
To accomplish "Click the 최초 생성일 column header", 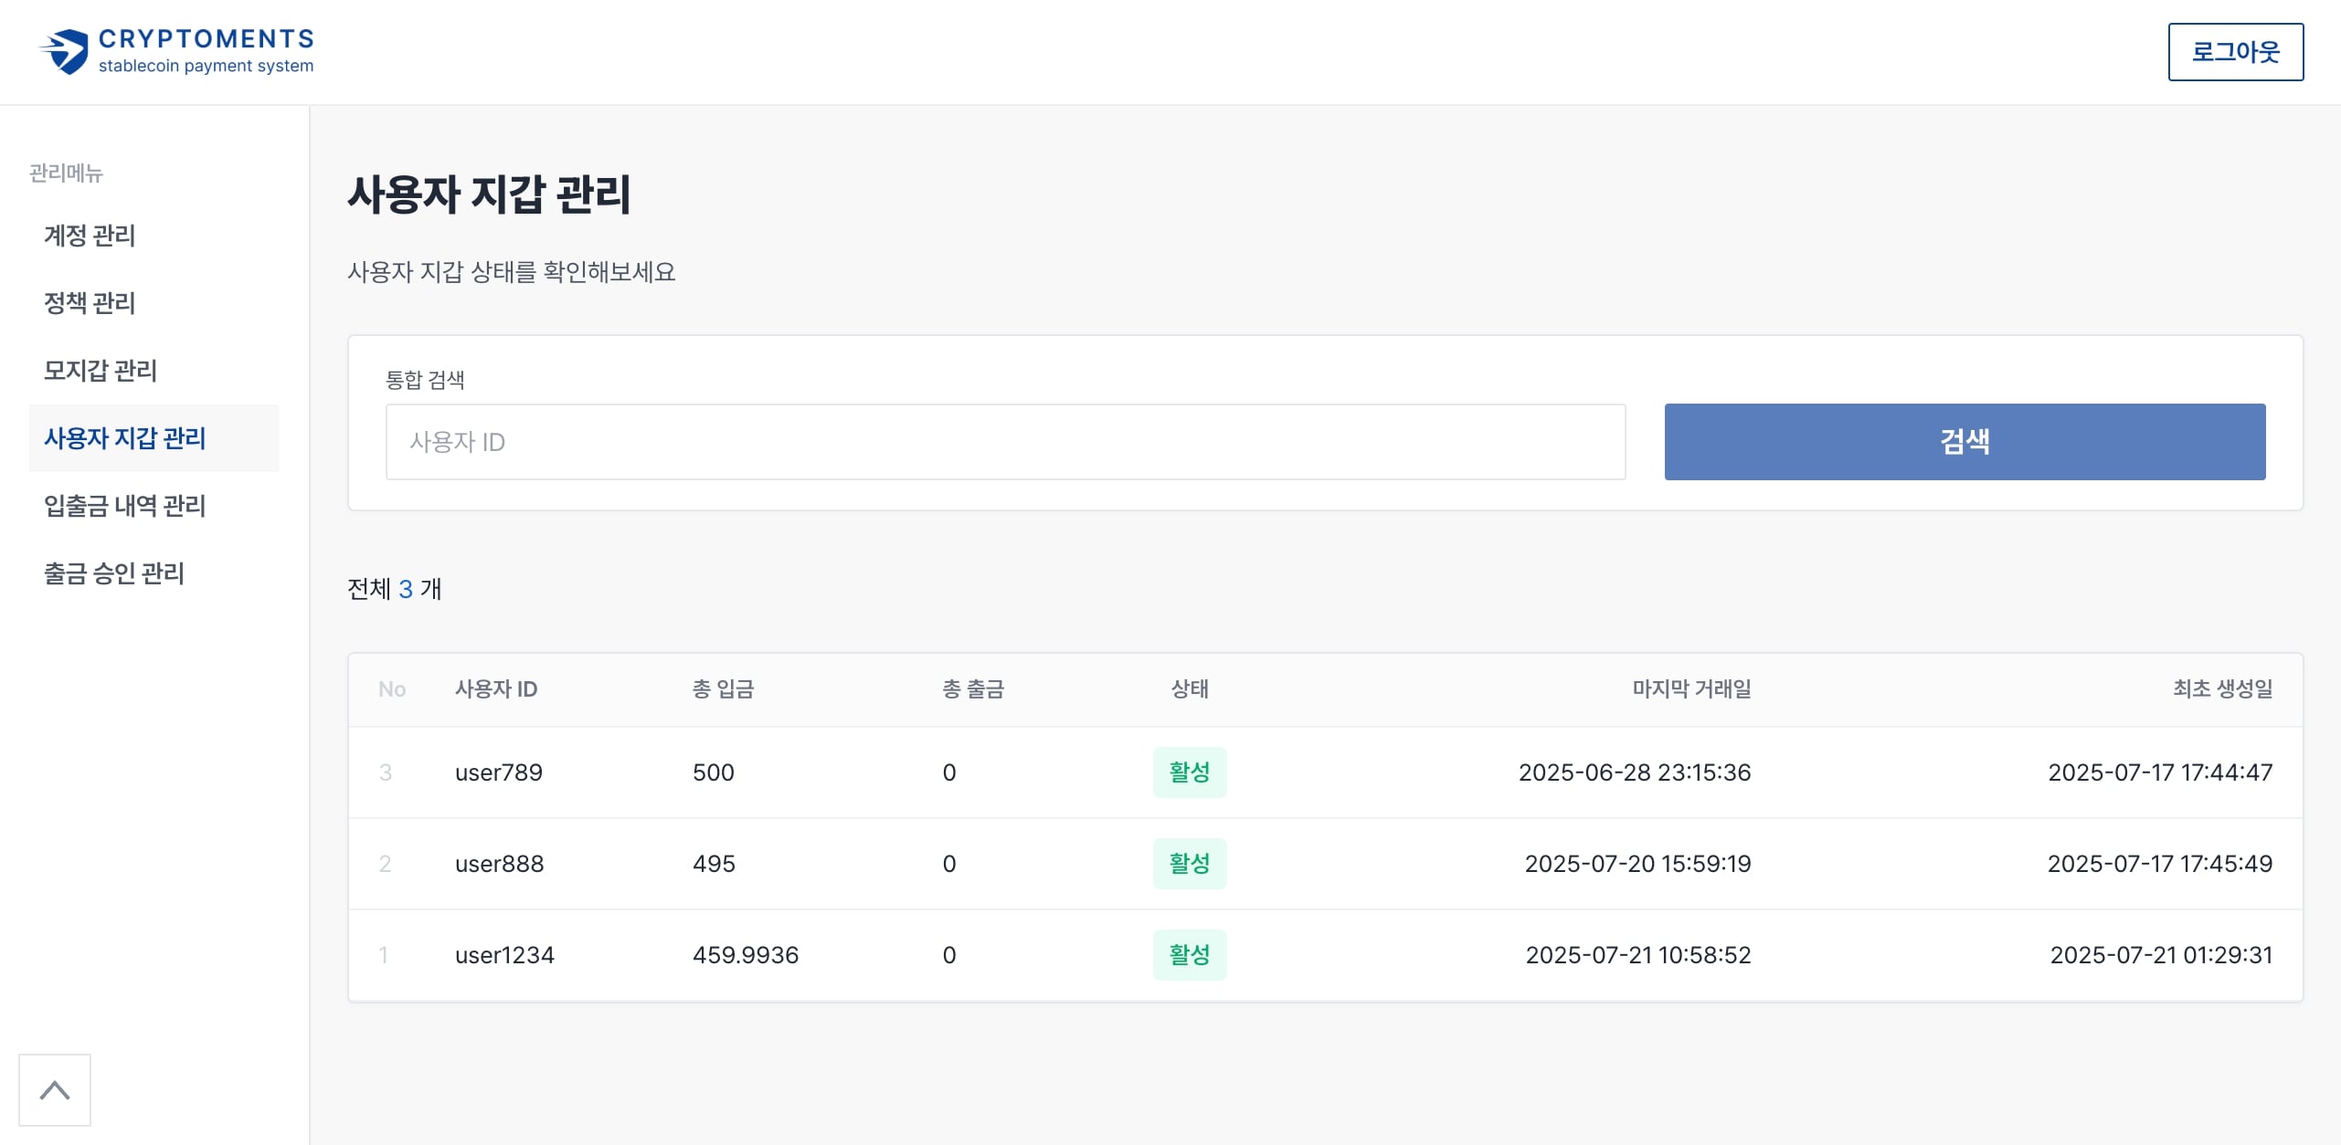I will 2222,689.
